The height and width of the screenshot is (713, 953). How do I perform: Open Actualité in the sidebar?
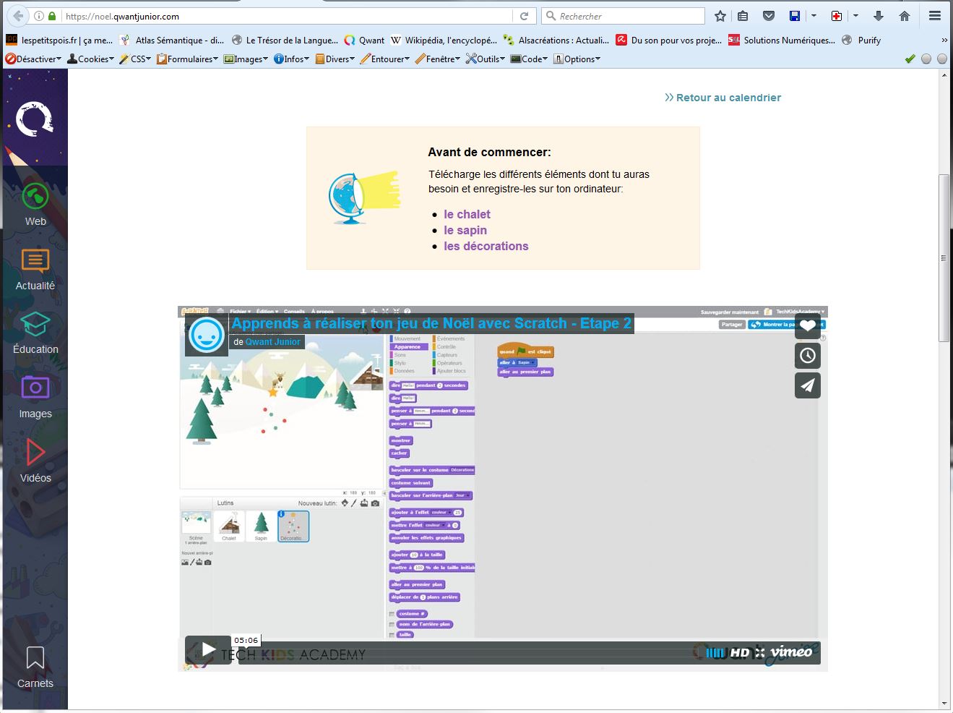(x=35, y=269)
